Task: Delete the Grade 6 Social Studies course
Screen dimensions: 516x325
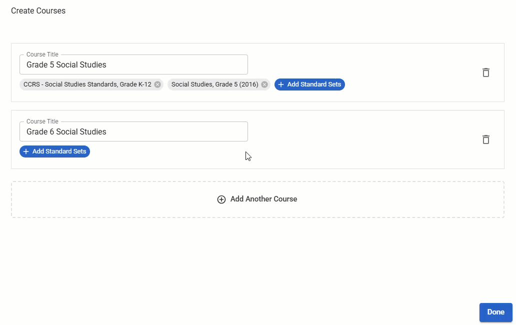Action: point(485,139)
